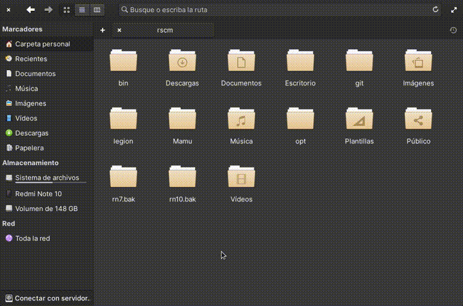Image resolution: width=463 pixels, height=306 pixels.
Task: Select the bin folder icon
Action: (123, 61)
